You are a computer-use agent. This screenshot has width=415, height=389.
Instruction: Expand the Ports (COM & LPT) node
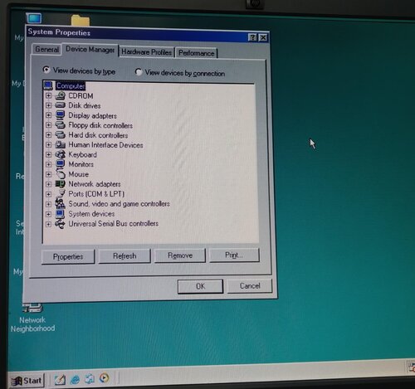(49, 194)
